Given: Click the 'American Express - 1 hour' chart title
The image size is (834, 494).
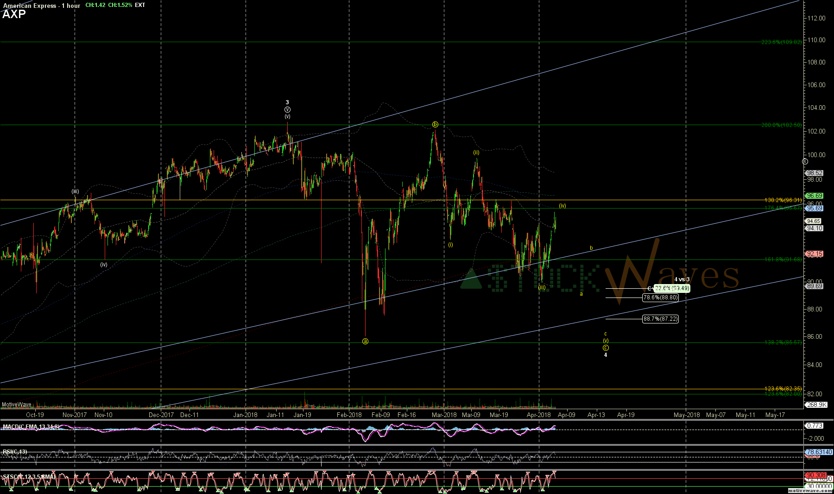Looking at the screenshot, I should [x=41, y=6].
